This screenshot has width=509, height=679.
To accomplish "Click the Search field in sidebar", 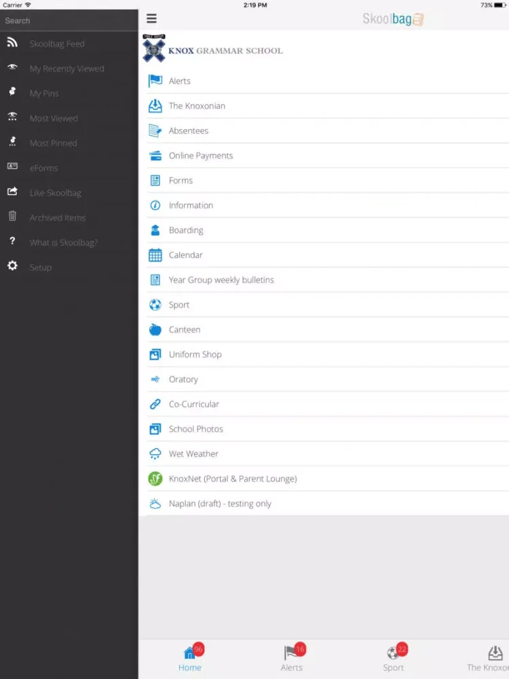I will pyautogui.click(x=69, y=20).
